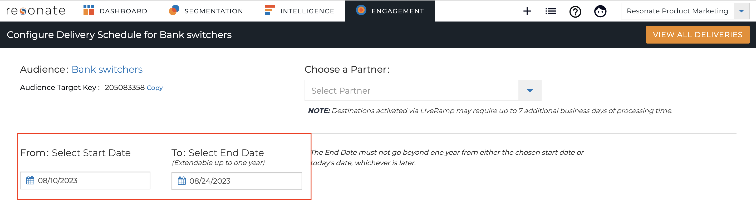The height and width of the screenshot is (202, 756).
Task: Open the Select Partner combo box
Action: click(x=423, y=90)
